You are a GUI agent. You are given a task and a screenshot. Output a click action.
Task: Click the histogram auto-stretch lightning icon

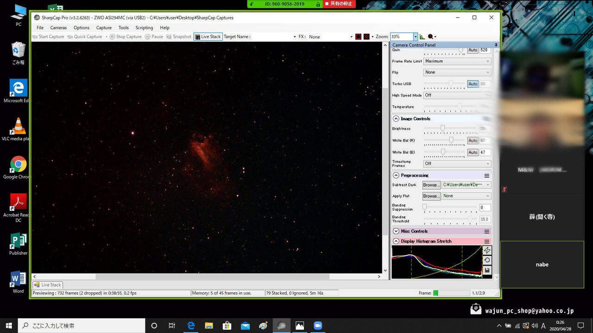487,250
